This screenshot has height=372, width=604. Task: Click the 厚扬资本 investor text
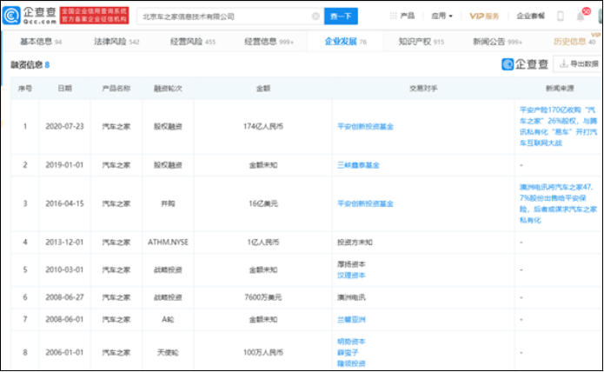click(351, 264)
